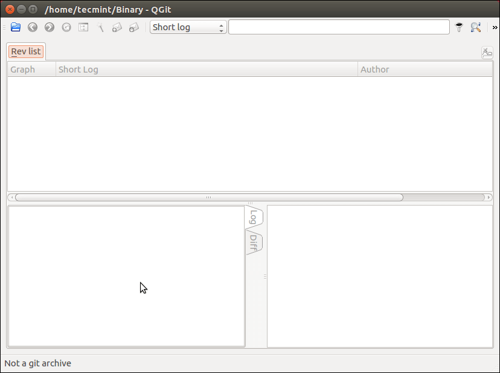The height and width of the screenshot is (373, 500).
Task: Activate the filter funnel icon
Action: tap(458, 27)
